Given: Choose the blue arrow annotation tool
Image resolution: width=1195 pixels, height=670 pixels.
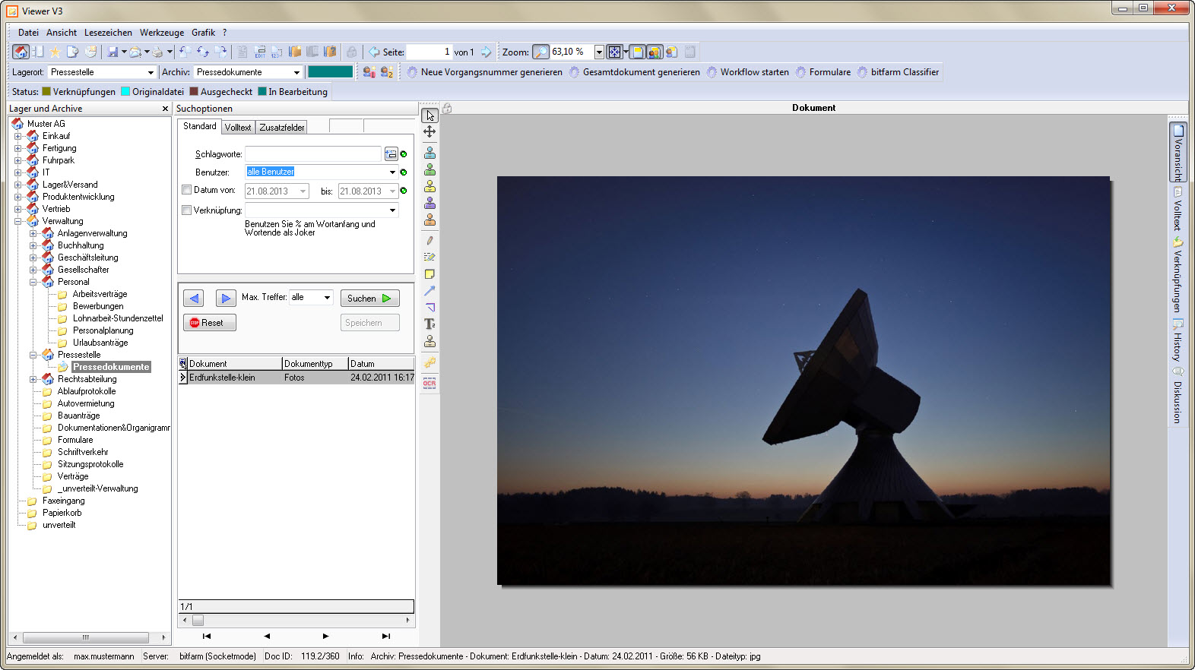Looking at the screenshot, I should click(430, 291).
